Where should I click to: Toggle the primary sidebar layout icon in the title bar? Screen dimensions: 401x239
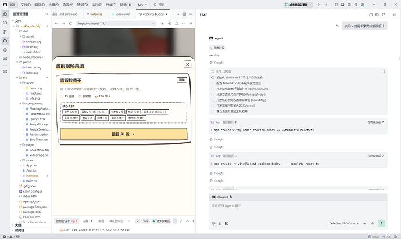click(336, 5)
